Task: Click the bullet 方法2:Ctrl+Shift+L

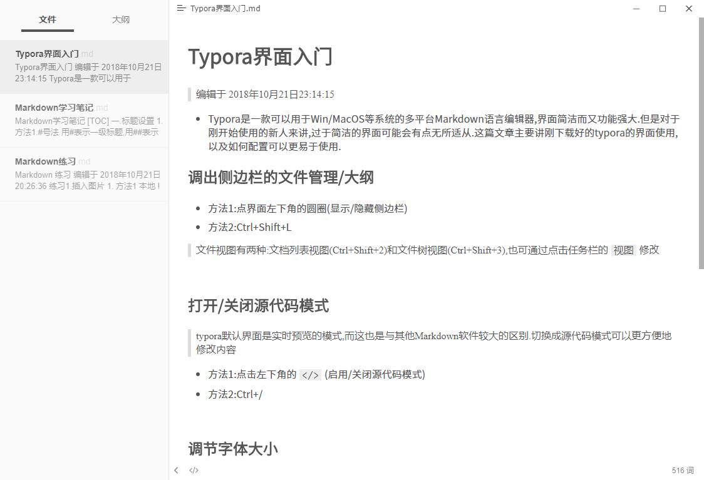Action: (250, 227)
